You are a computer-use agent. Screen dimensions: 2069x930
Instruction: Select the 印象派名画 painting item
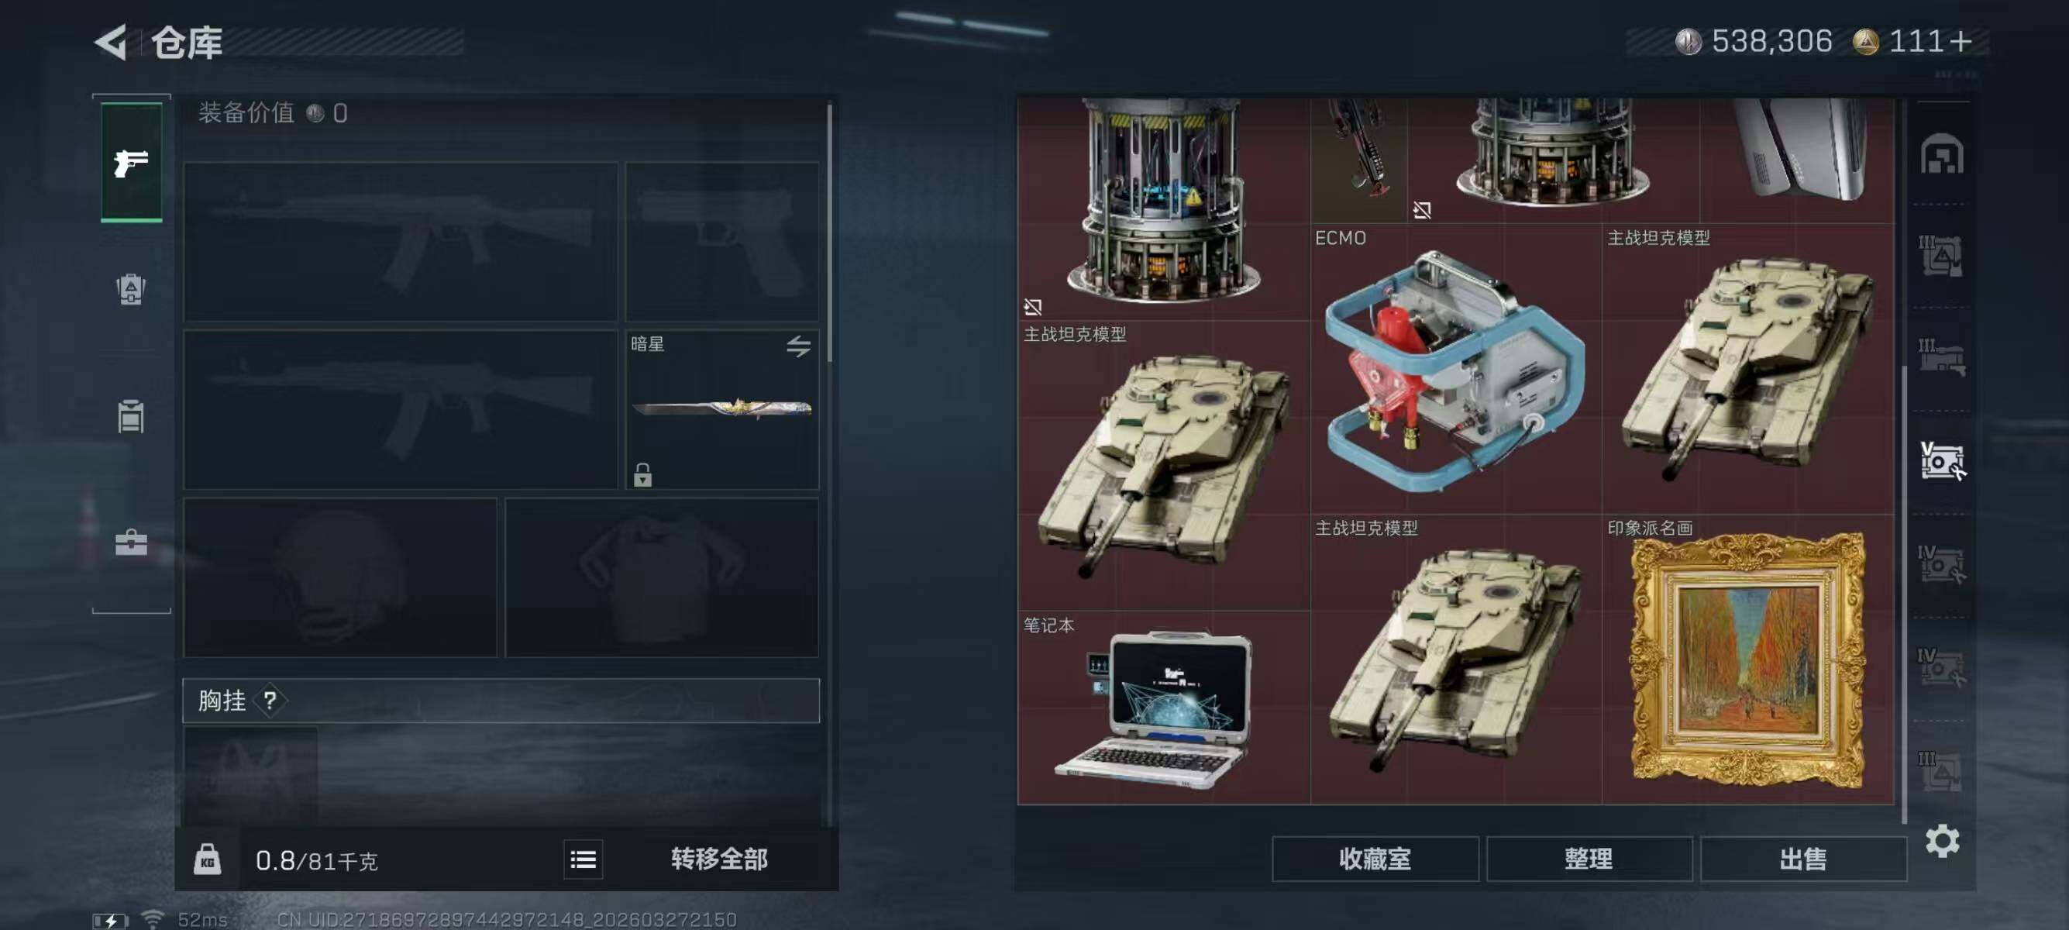click(1747, 660)
